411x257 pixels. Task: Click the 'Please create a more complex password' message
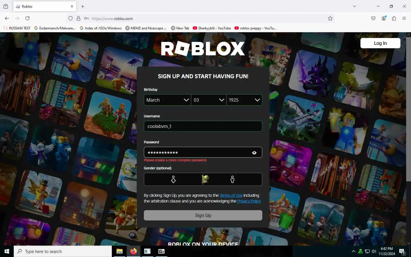click(x=176, y=160)
